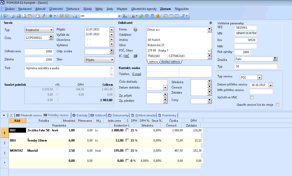Create new record with star page icon
The height and width of the screenshot is (176, 292).
37,16
